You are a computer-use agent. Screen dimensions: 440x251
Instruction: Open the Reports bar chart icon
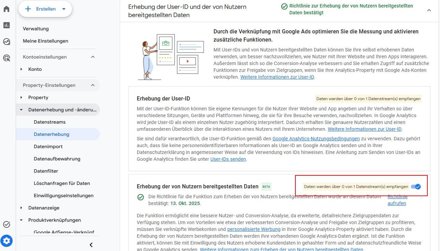(x=6, y=25)
